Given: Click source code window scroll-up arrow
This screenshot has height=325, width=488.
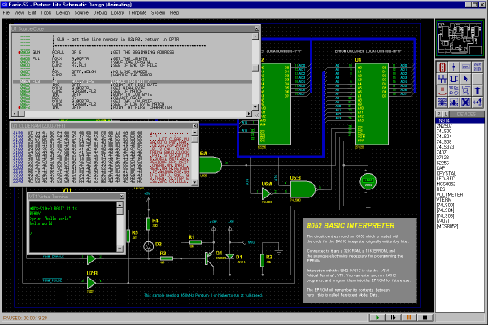Looking at the screenshot, I should pyautogui.click(x=255, y=37).
